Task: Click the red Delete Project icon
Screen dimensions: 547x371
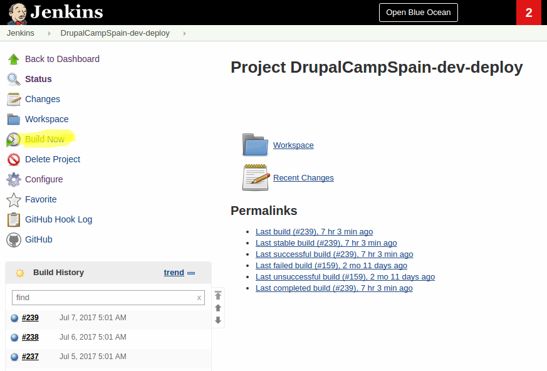Action: tap(14, 160)
